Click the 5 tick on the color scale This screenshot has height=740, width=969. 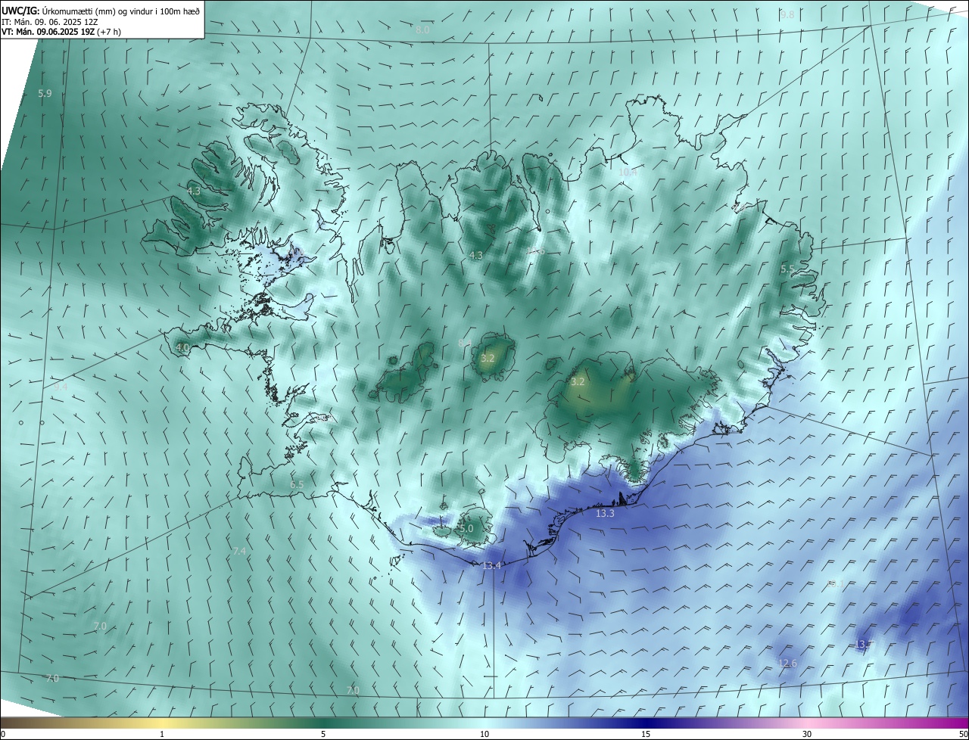pyautogui.click(x=323, y=734)
